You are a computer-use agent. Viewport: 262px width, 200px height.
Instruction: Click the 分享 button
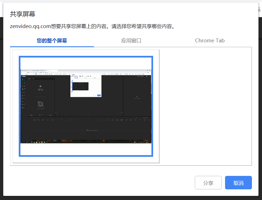click(x=208, y=183)
